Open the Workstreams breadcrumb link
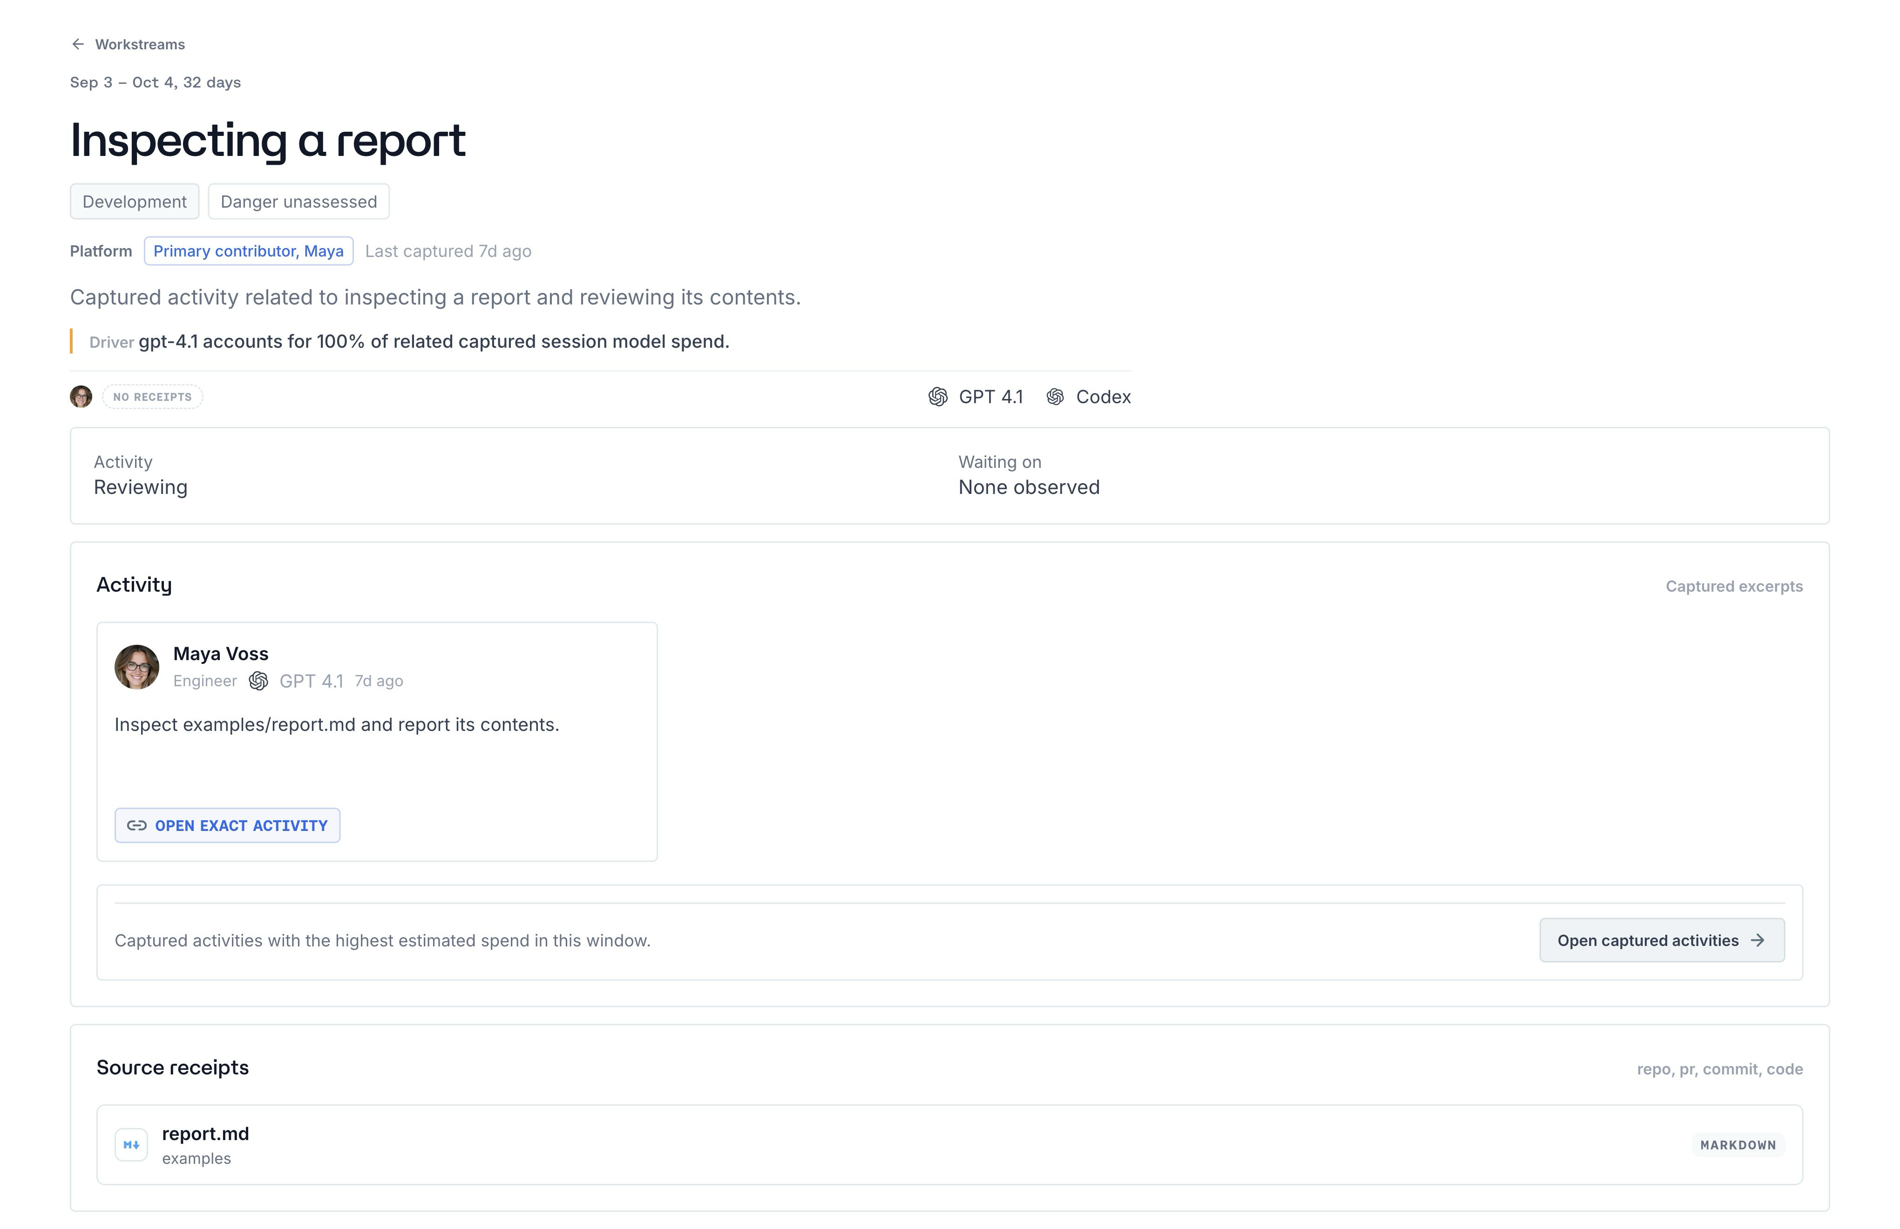This screenshot has height=1229, width=1900. (140, 44)
